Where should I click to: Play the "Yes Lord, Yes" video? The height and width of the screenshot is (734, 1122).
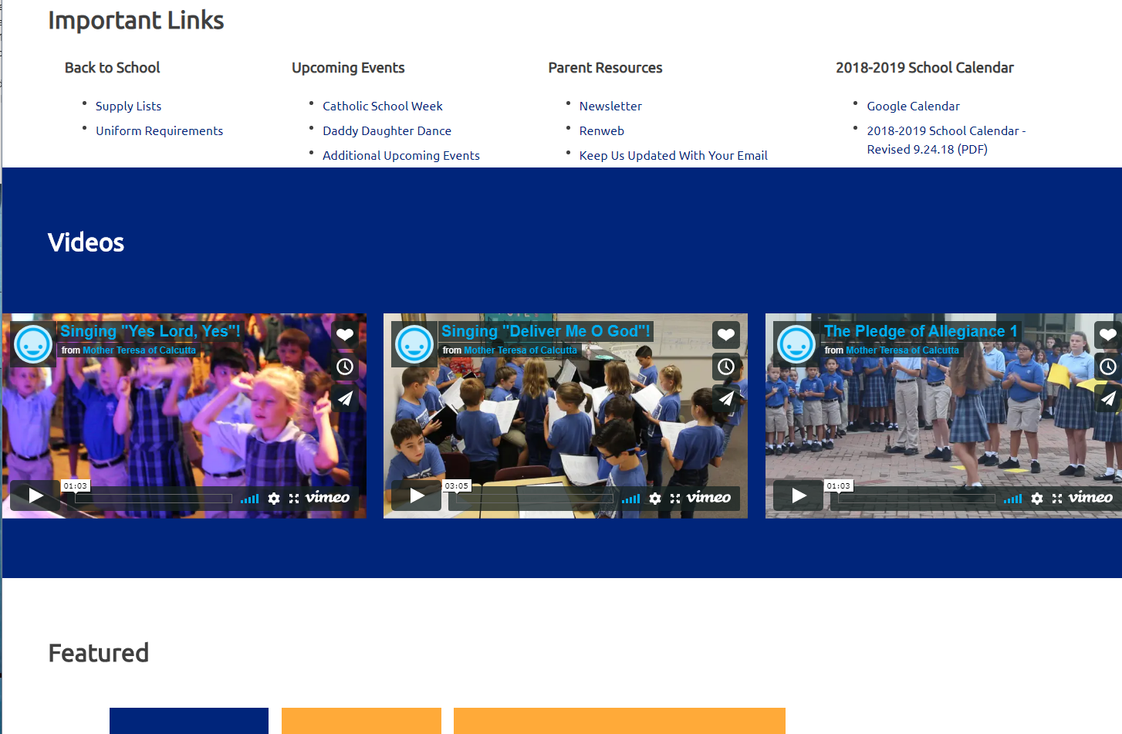tap(35, 496)
